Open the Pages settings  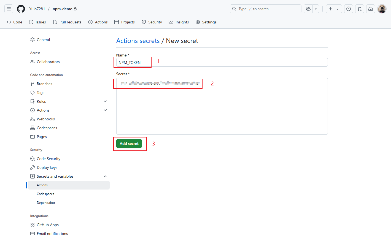pos(41,136)
